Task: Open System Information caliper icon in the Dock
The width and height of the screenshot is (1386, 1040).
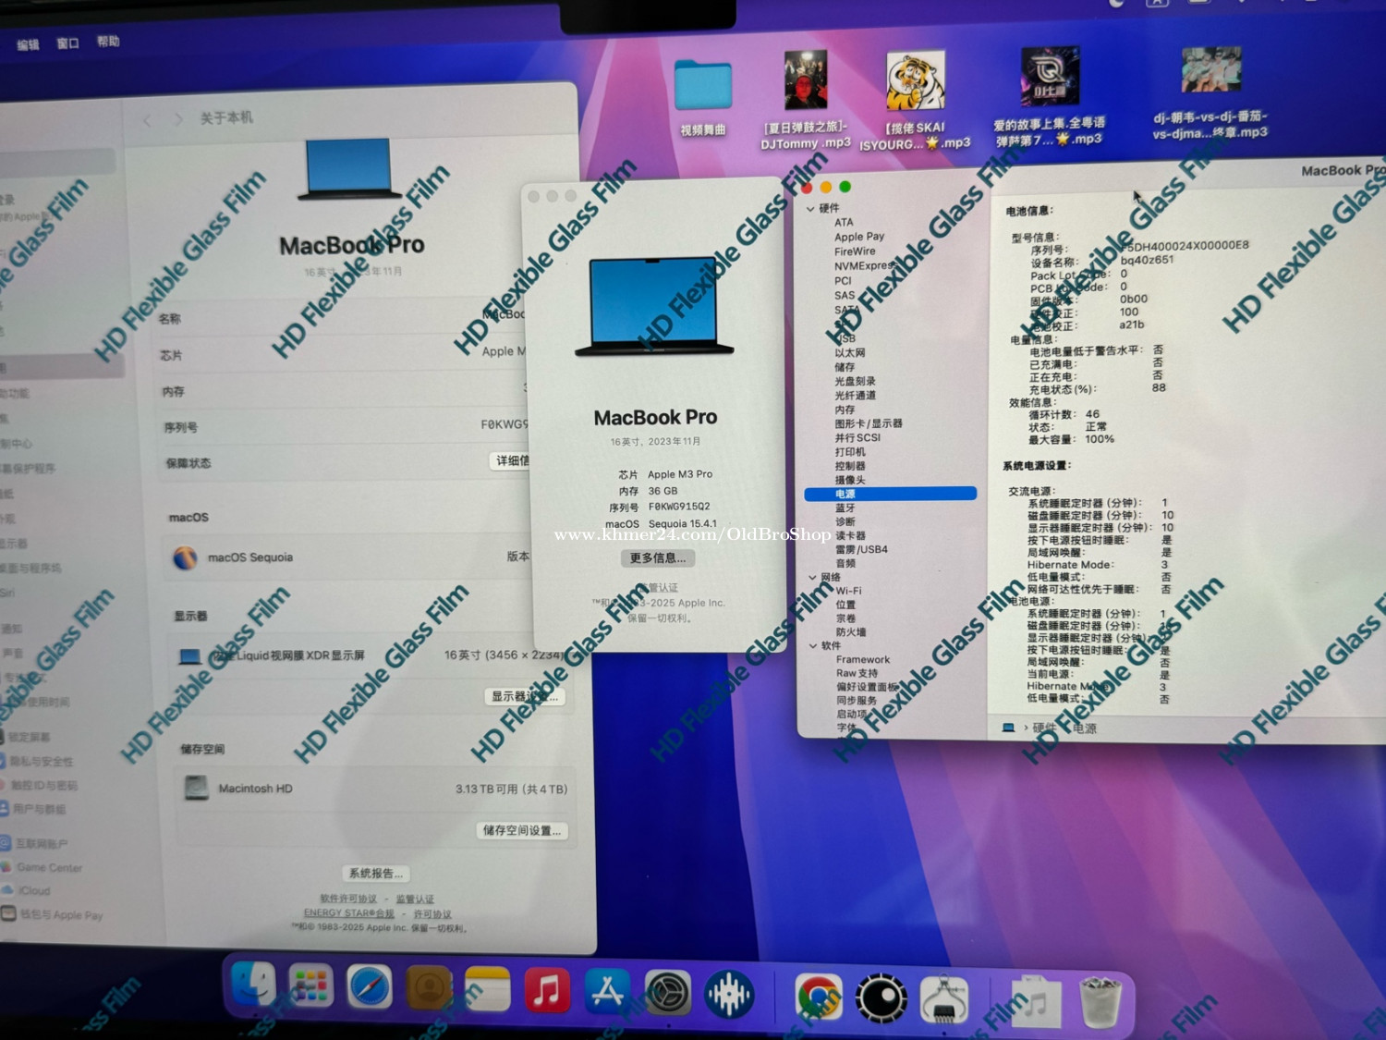Action: coord(943,1001)
